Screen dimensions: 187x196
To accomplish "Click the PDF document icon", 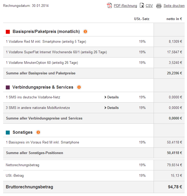I will [x=109, y=6].
